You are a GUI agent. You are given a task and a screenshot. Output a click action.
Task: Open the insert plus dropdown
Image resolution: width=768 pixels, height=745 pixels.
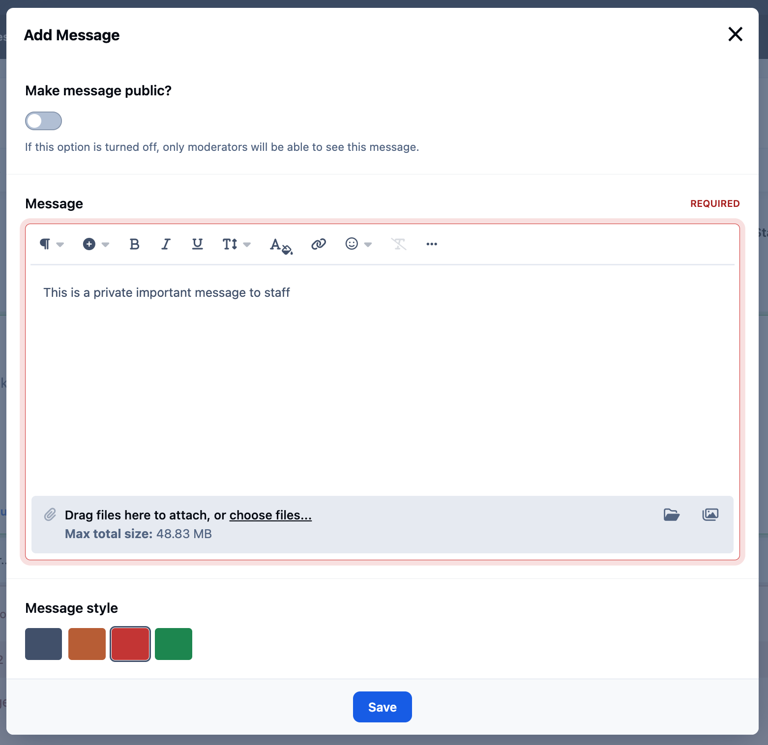[96, 244]
